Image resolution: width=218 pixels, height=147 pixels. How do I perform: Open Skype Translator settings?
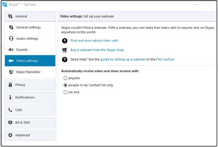30,72
